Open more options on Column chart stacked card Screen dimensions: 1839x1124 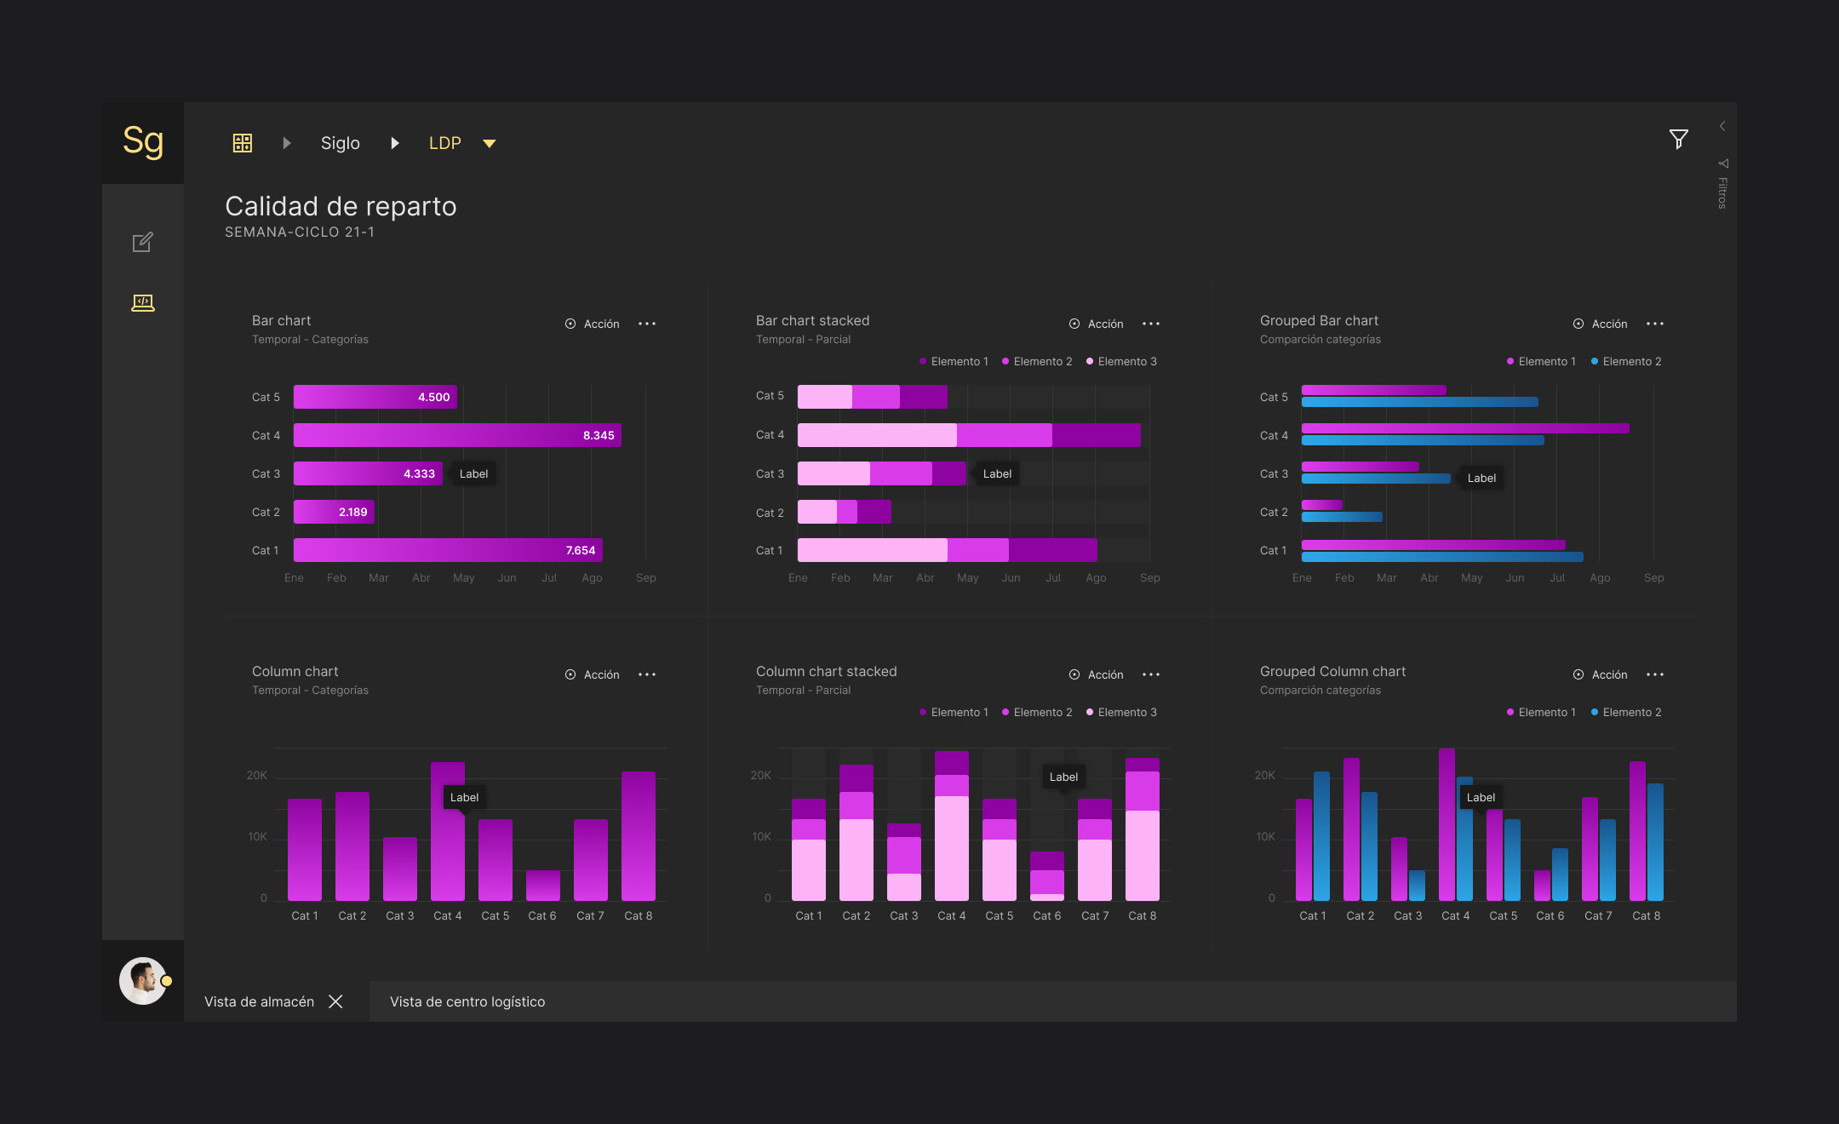[x=1151, y=674]
